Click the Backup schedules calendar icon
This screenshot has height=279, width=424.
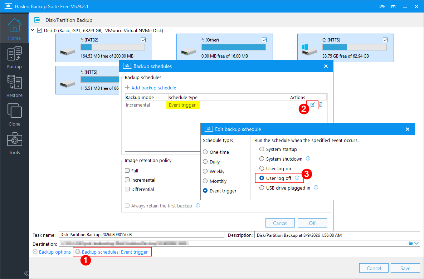tap(78, 252)
